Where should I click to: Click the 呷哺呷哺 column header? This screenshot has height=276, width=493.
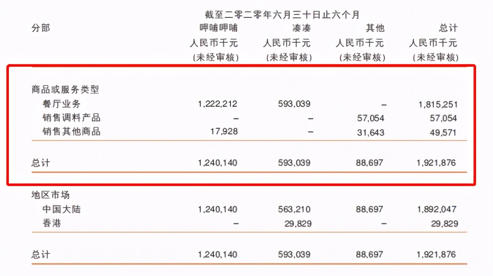218,28
